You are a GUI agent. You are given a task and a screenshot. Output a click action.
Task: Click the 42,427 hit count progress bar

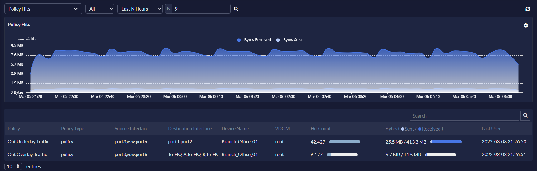pos(345,142)
